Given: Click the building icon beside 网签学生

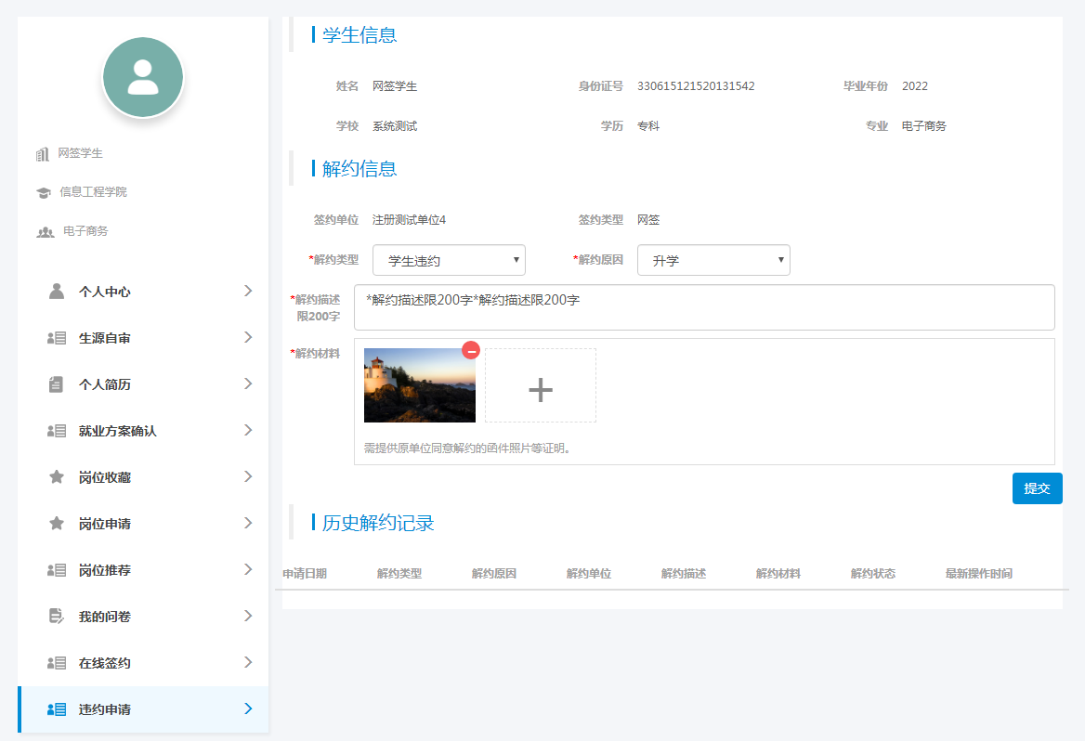Looking at the screenshot, I should 43,153.
